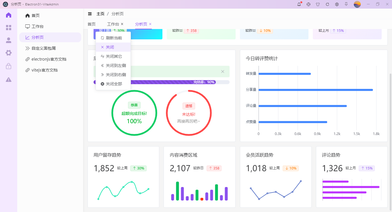Image resolution: width=392 pixels, height=212 pixels.
Task: Open the warning triangle icon in left rail
Action: [9, 80]
